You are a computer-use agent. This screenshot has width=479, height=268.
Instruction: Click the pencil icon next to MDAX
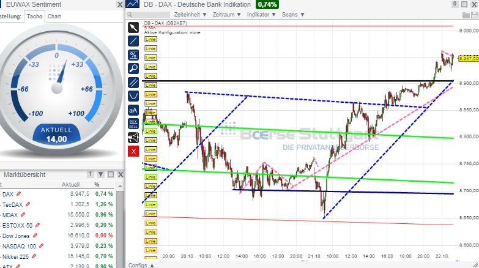(23, 215)
